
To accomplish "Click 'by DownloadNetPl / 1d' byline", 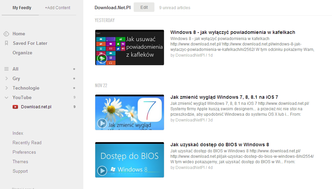I will 192,55.
